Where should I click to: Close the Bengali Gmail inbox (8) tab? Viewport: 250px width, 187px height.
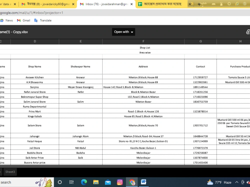73,4
